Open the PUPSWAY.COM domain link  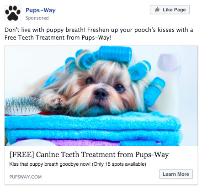[26, 177]
